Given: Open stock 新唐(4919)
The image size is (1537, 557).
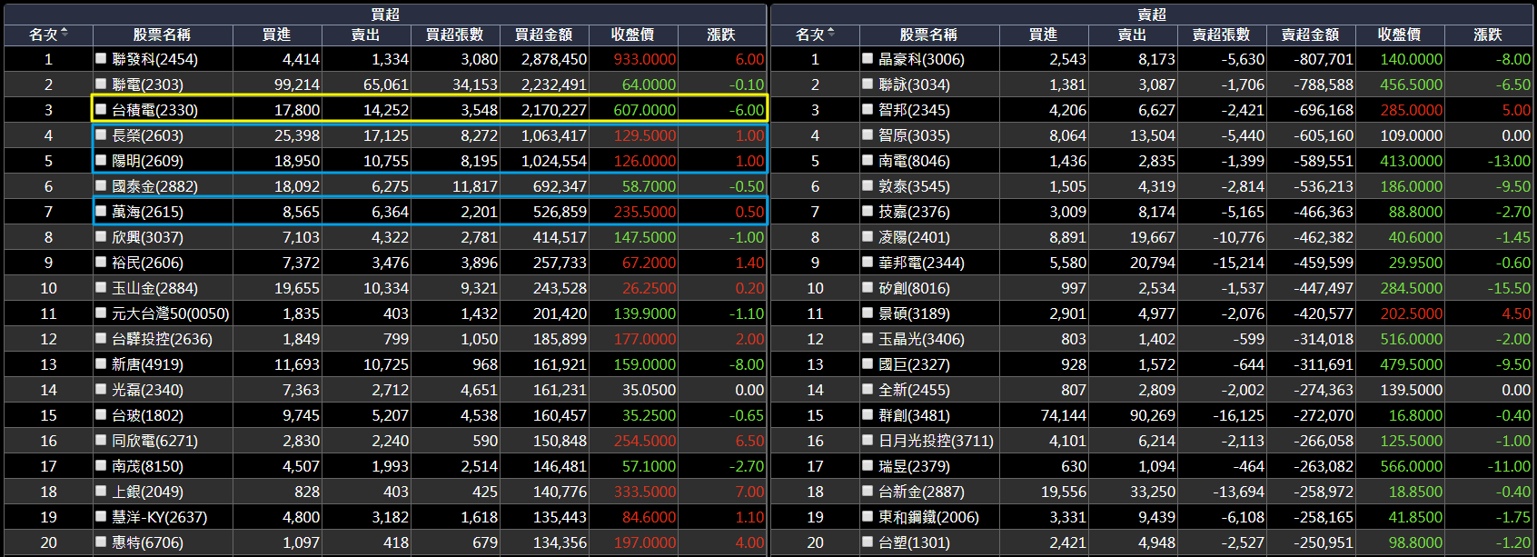Looking at the screenshot, I should coord(147,364).
